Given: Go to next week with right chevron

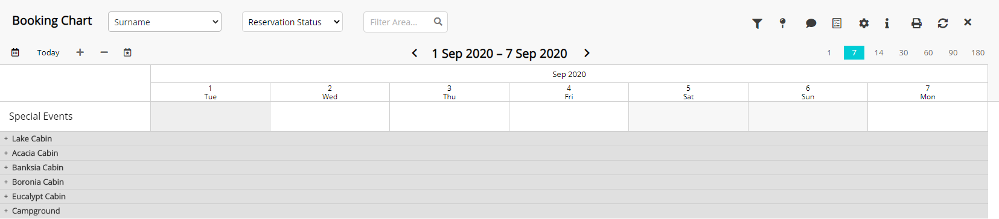Looking at the screenshot, I should click(x=587, y=53).
